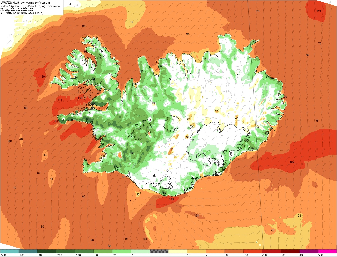Image resolution: width=337 pixels, height=257 pixels.
Task: Click the checkered legend swatch from -5 to 5
Action: pyautogui.click(x=159, y=251)
